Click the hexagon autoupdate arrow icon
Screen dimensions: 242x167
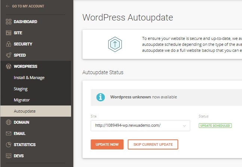tap(115, 44)
